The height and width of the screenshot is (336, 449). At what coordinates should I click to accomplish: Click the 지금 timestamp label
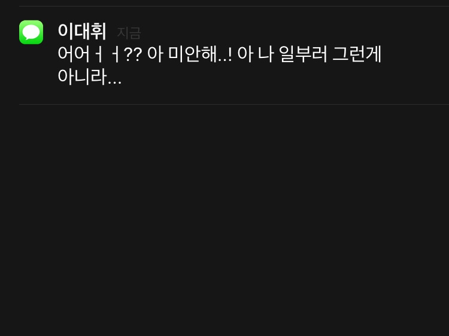129,33
